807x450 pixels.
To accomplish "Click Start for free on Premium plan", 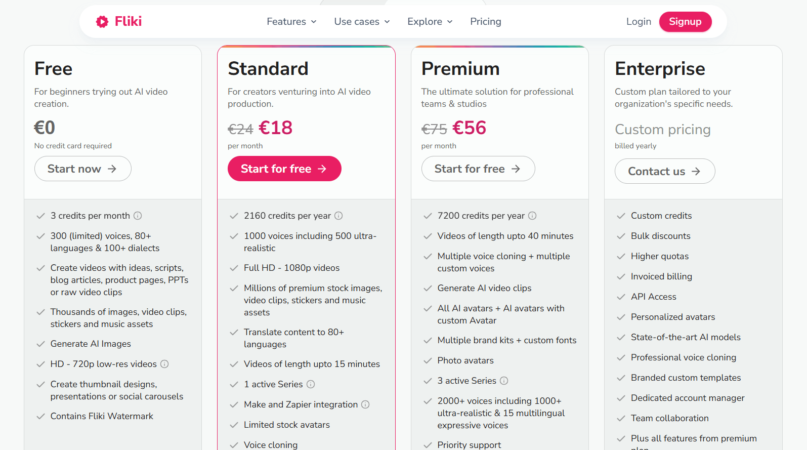I will tap(478, 169).
